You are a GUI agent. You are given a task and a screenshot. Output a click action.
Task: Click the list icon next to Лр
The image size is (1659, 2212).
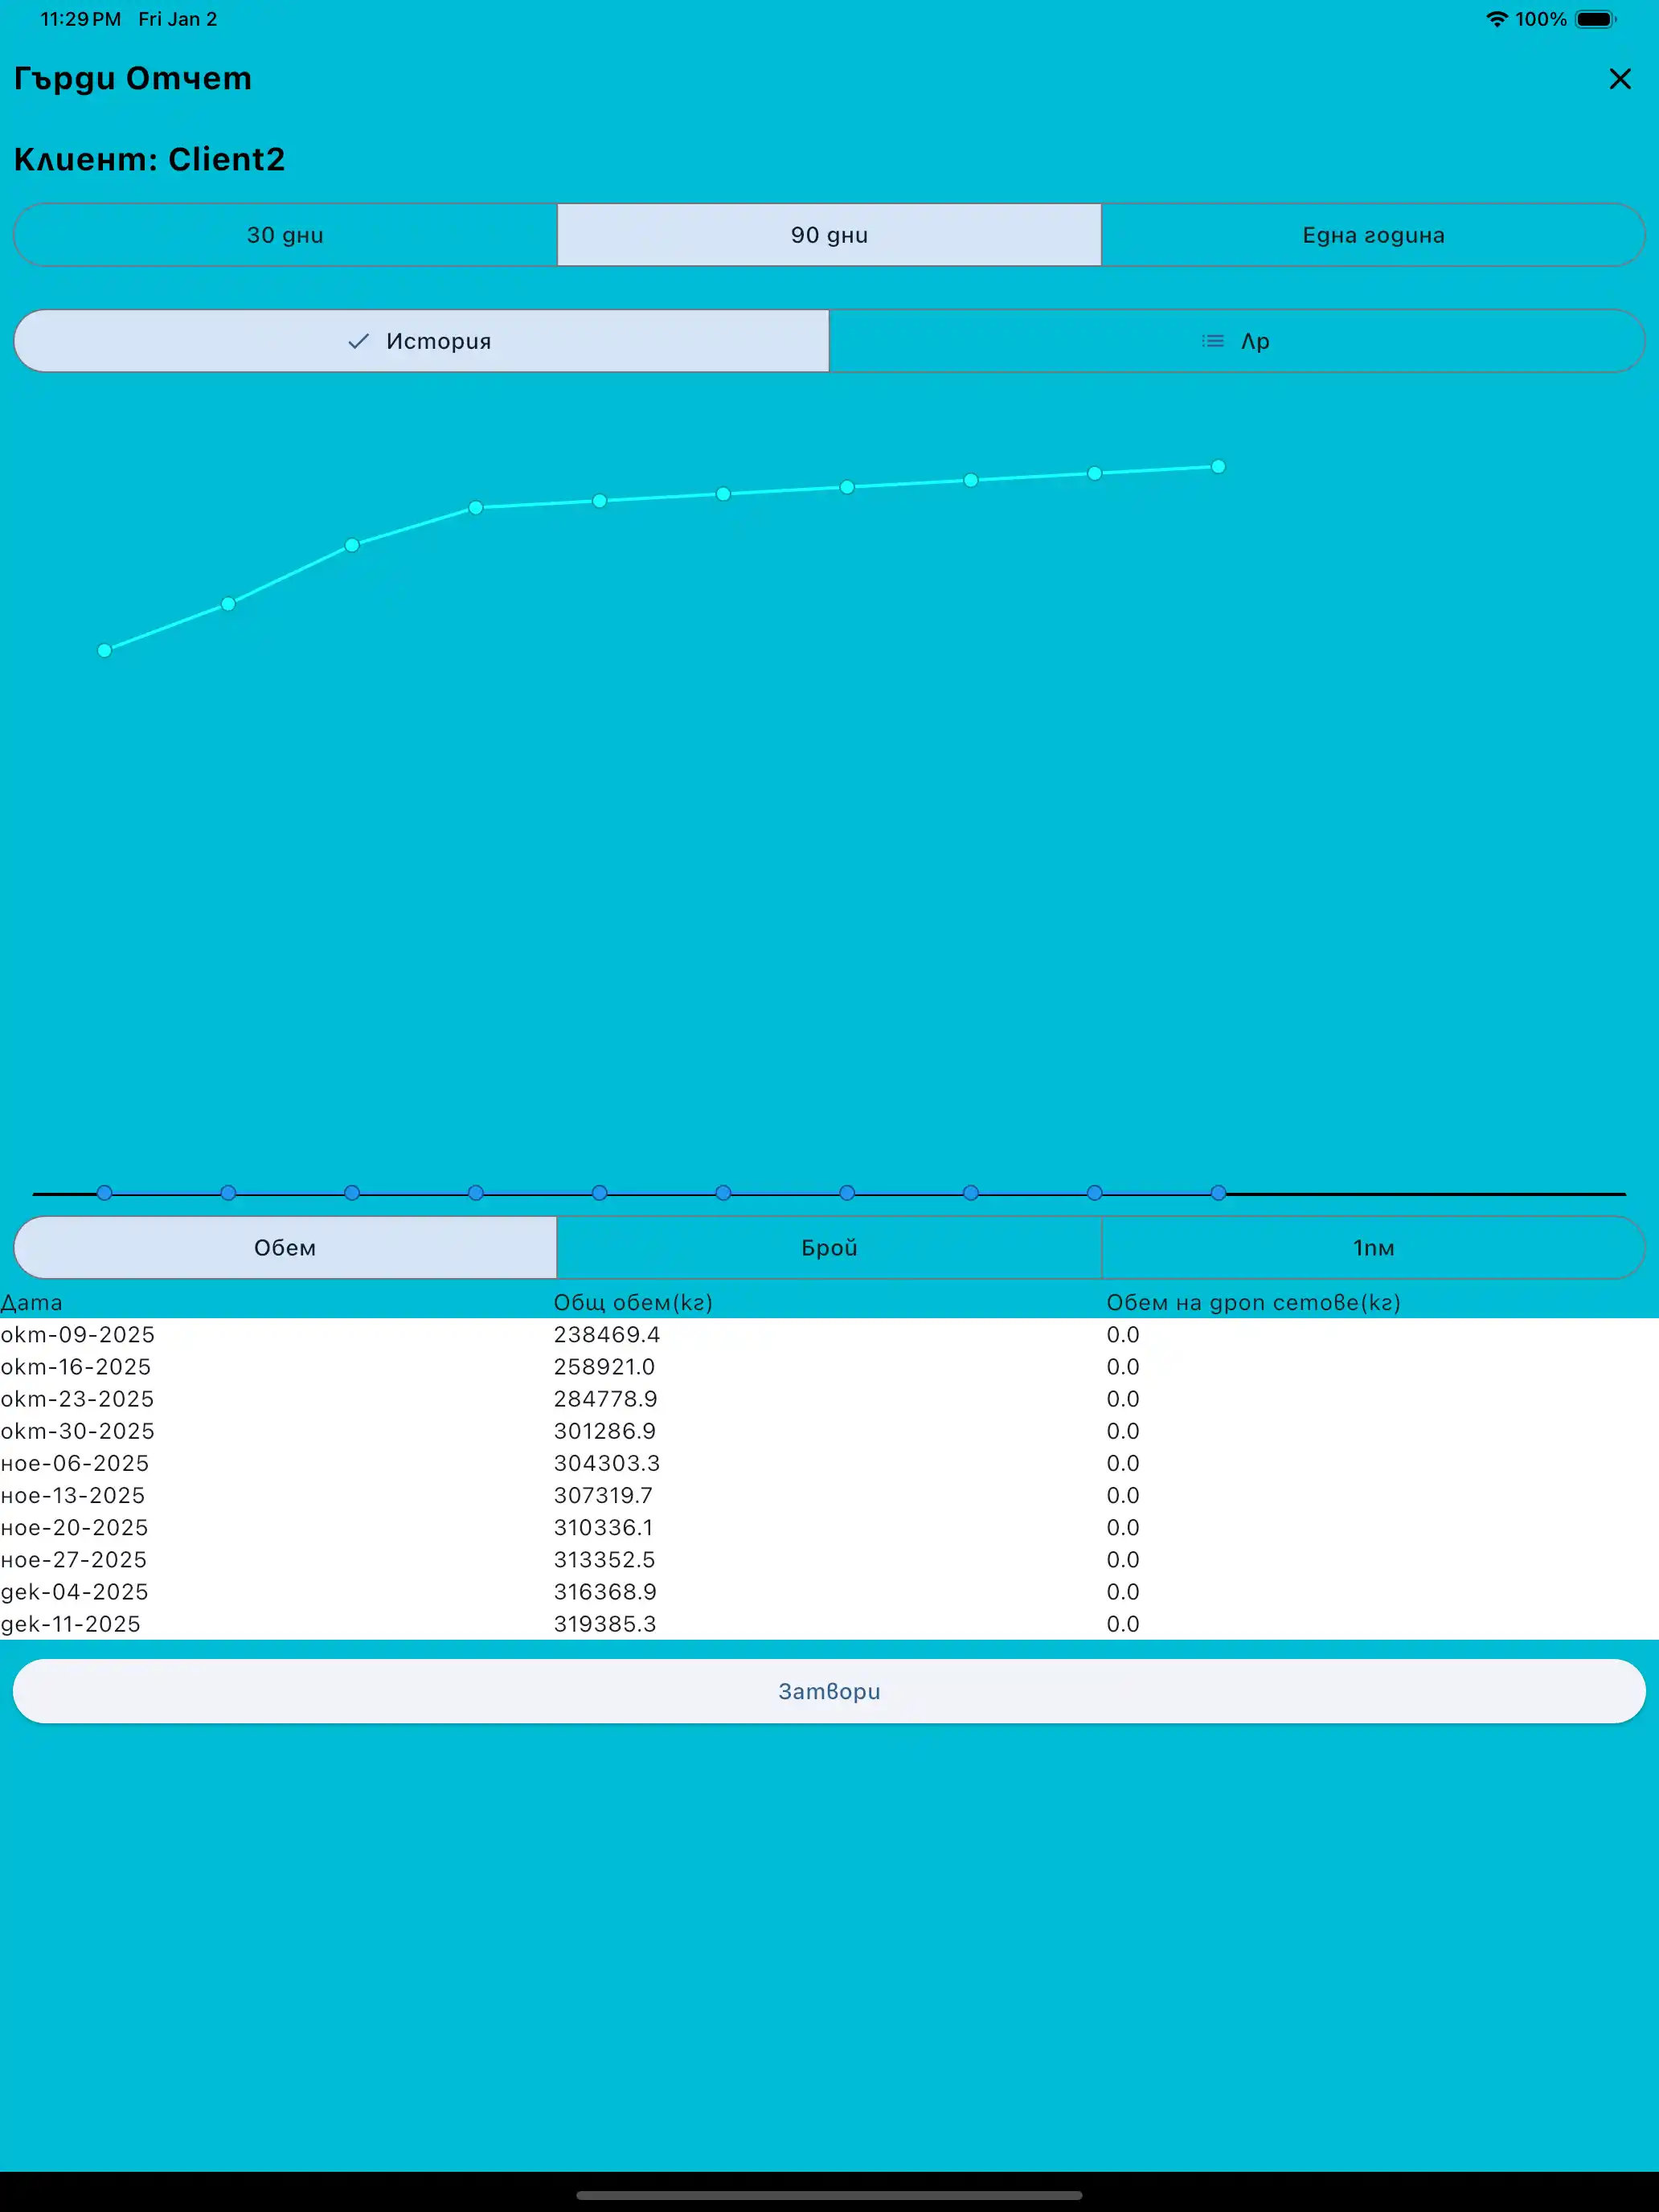point(1212,341)
